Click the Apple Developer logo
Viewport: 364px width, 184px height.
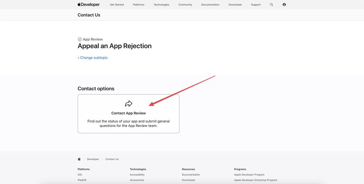(x=88, y=5)
